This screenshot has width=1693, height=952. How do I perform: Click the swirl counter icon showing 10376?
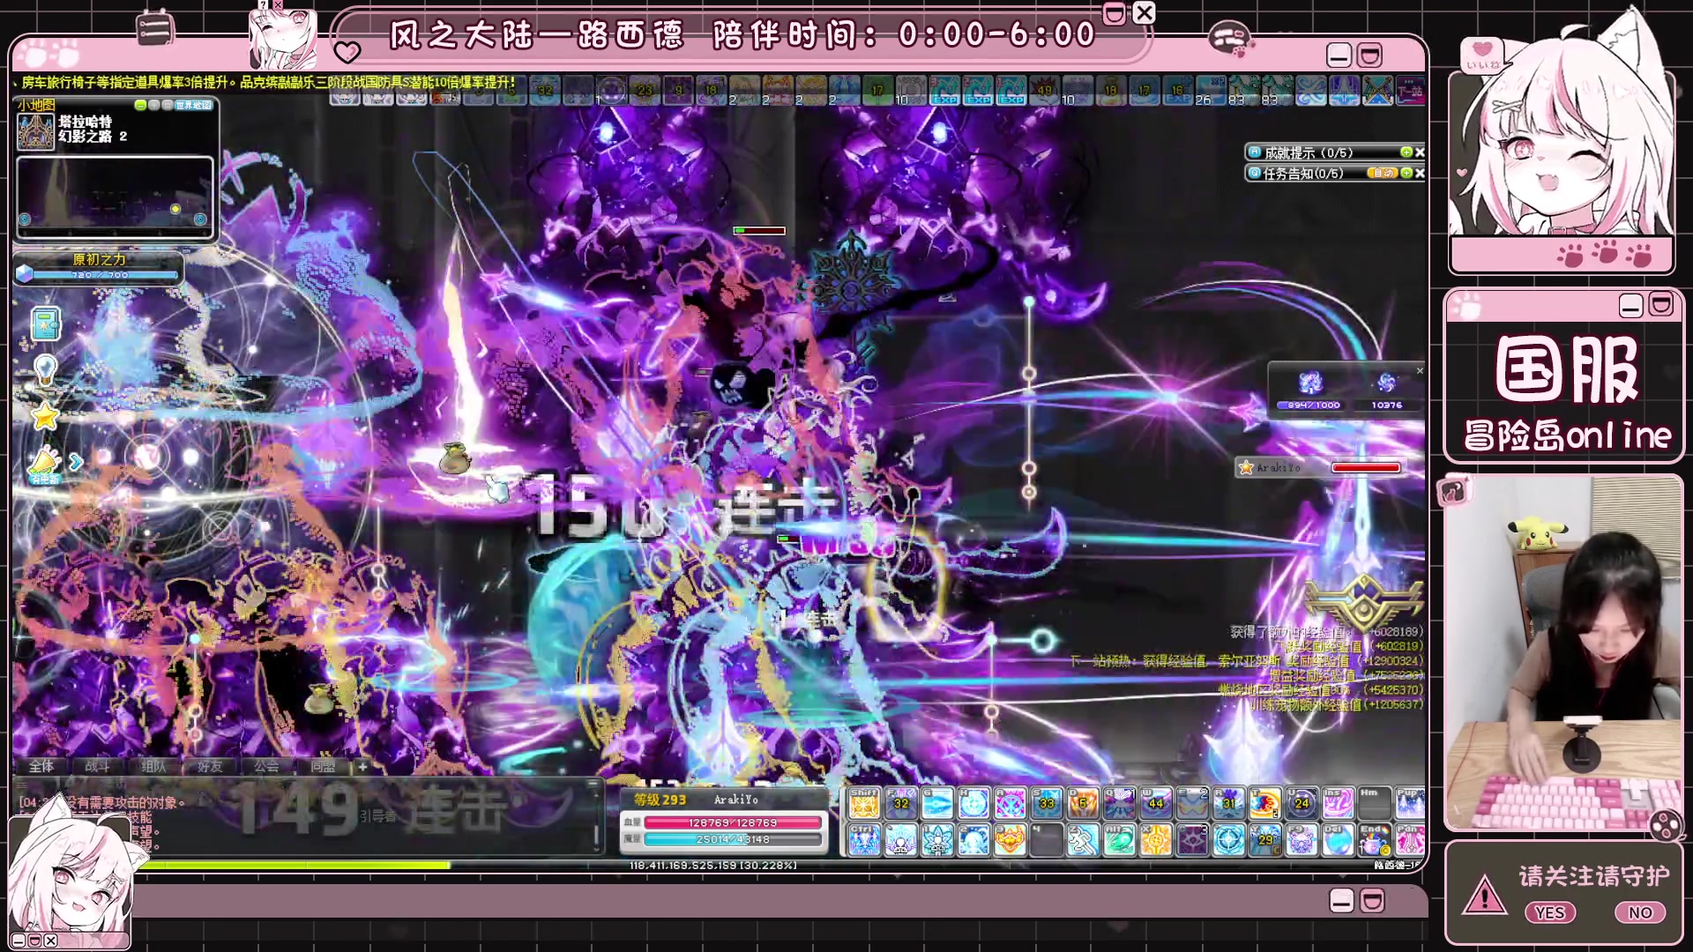pyautogui.click(x=1386, y=383)
